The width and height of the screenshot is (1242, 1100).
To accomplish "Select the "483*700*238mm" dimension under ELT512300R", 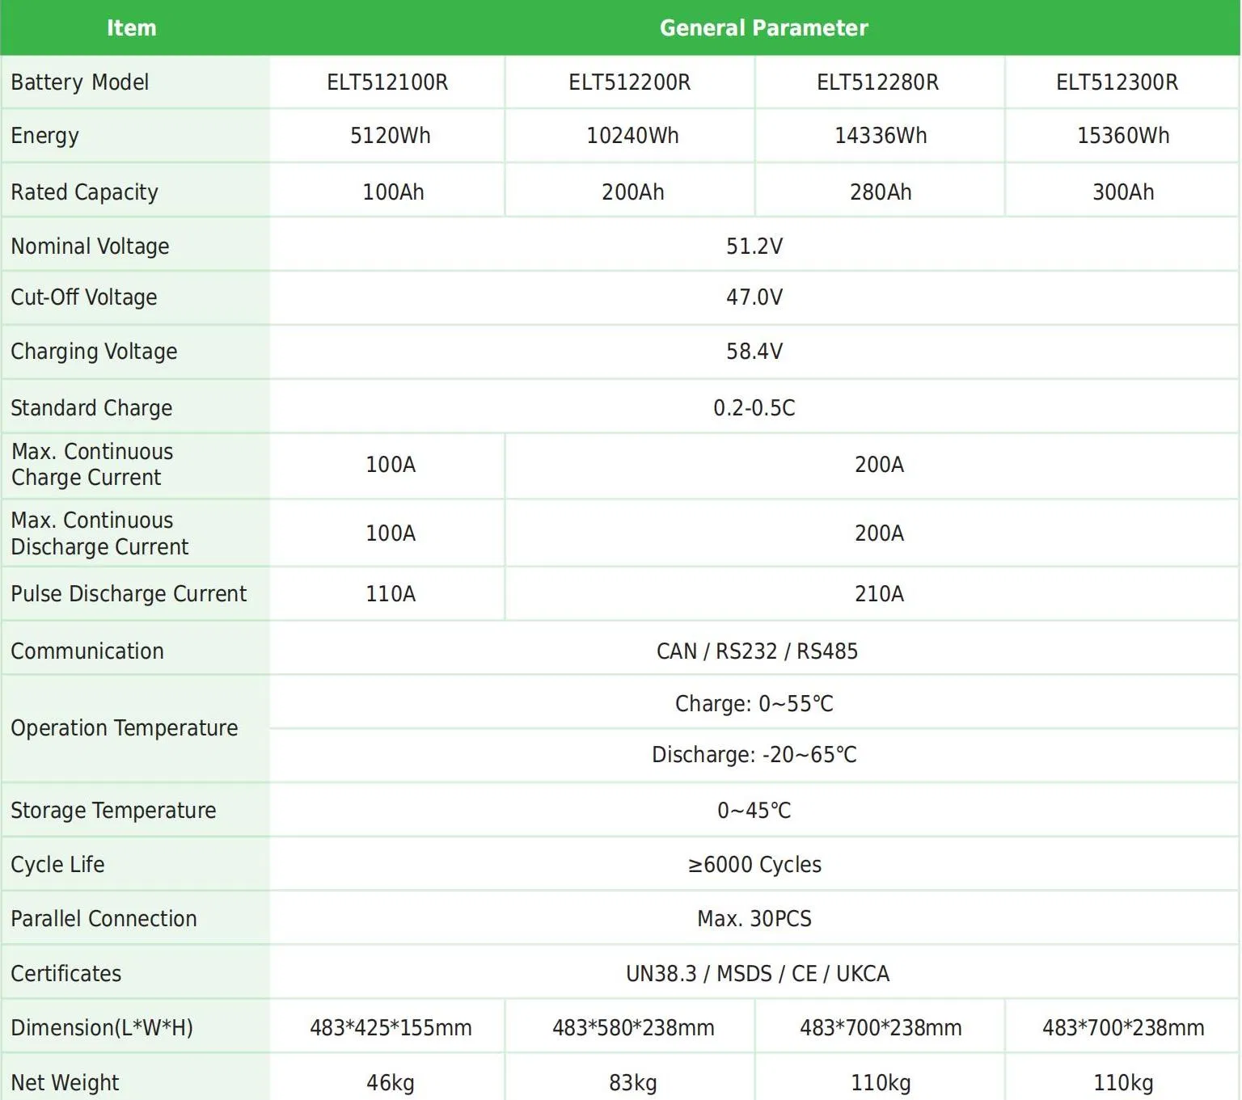I will [1124, 1028].
